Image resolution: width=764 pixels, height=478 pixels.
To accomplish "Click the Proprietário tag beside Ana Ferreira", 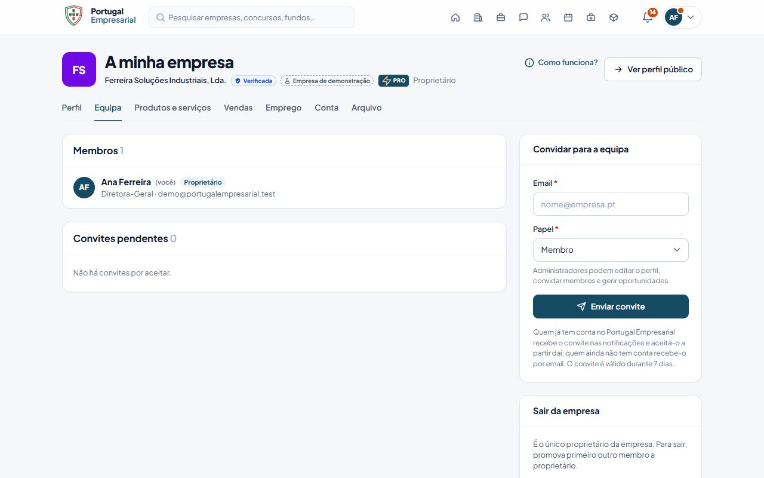I will click(x=203, y=182).
